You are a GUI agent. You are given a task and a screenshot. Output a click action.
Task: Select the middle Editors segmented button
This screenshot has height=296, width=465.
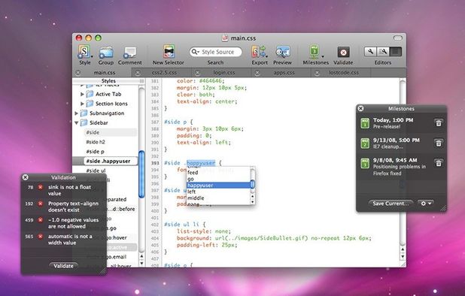point(383,52)
